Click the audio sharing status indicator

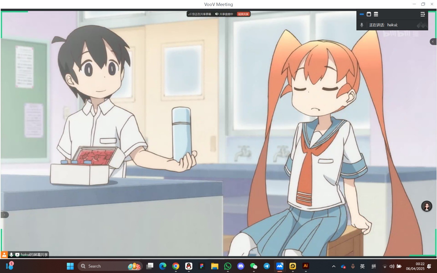tap(224, 14)
